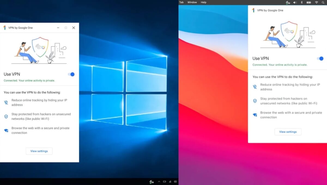The height and width of the screenshot is (185, 327).
Task: Click VPN shield illustration in Windows window
Action: click(x=40, y=47)
